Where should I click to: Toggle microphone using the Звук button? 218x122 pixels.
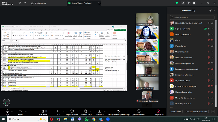(7, 112)
